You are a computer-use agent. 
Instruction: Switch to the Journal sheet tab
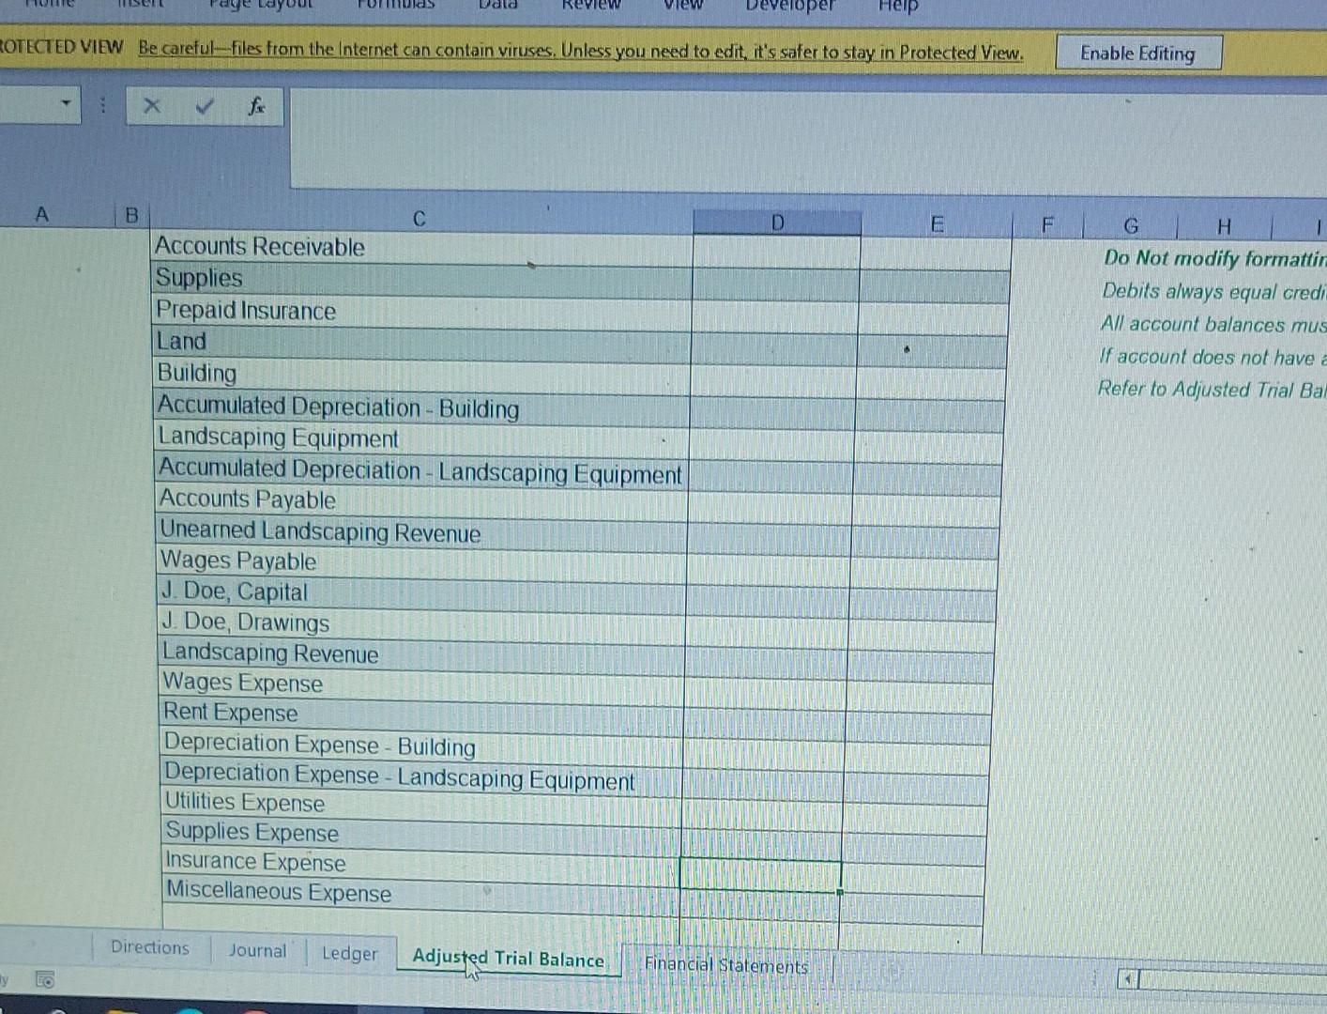coord(256,950)
